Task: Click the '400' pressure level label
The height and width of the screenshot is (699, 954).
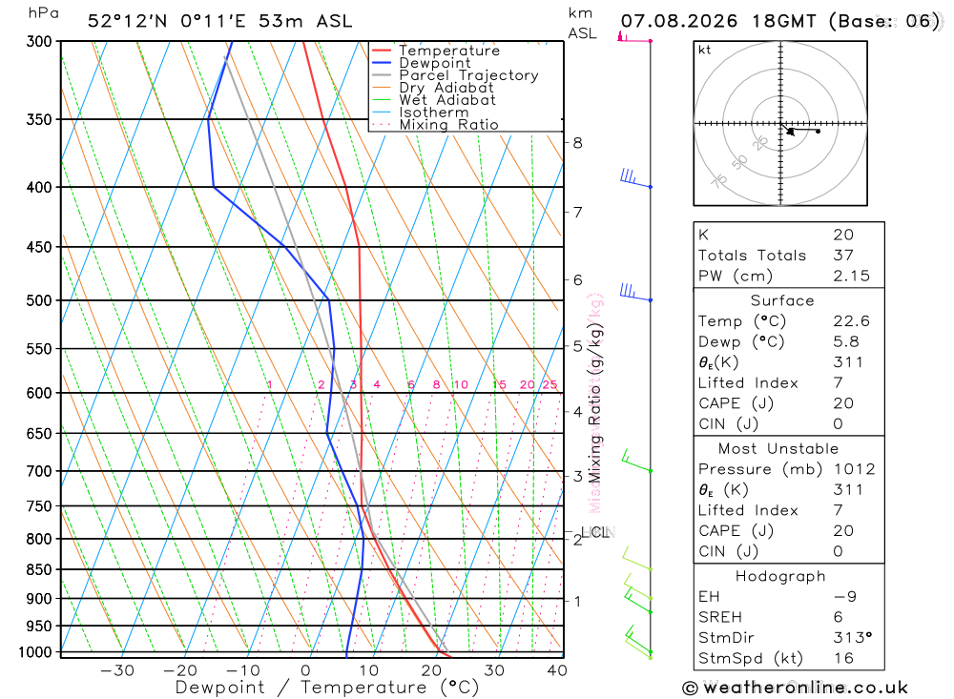Action: (x=39, y=187)
